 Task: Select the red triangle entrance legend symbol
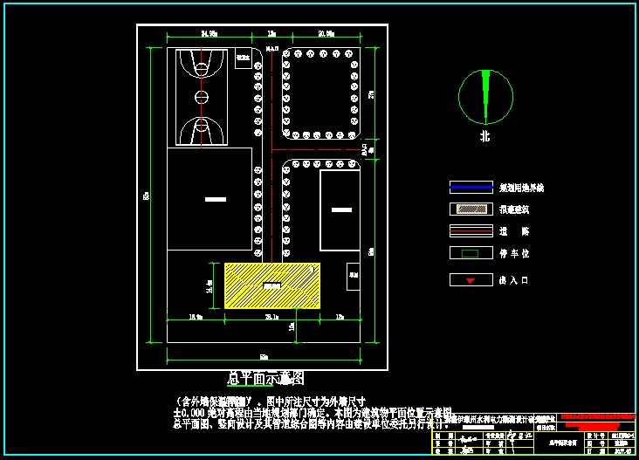tap(471, 280)
